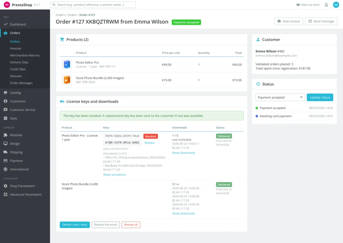Click the Dashboard trend icon
Image resolution: width=343 pixels, height=243 pixels.
[x=5, y=24]
